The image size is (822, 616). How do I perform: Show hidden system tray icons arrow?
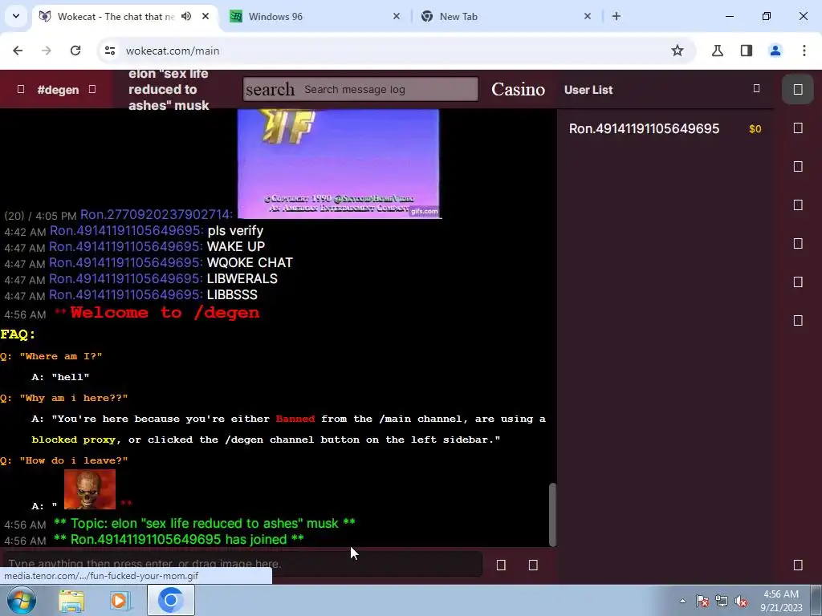pos(682,601)
